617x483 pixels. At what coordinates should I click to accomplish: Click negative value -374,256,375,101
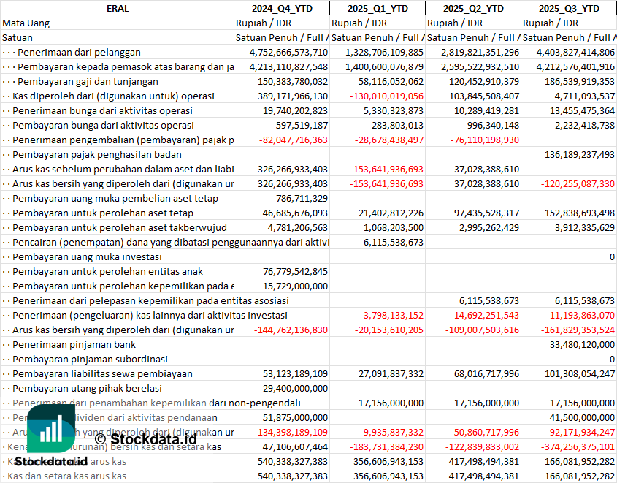578,446
